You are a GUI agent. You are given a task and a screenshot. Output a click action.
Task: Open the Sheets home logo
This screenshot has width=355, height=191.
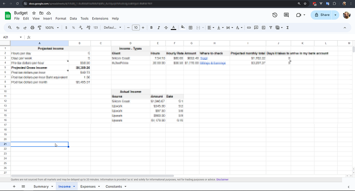[x=8, y=16]
